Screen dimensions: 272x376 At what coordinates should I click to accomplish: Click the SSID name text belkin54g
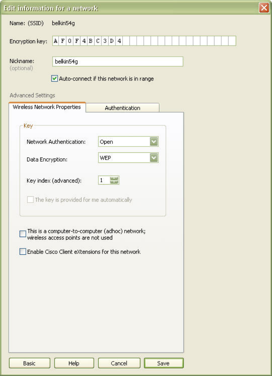[63, 23]
